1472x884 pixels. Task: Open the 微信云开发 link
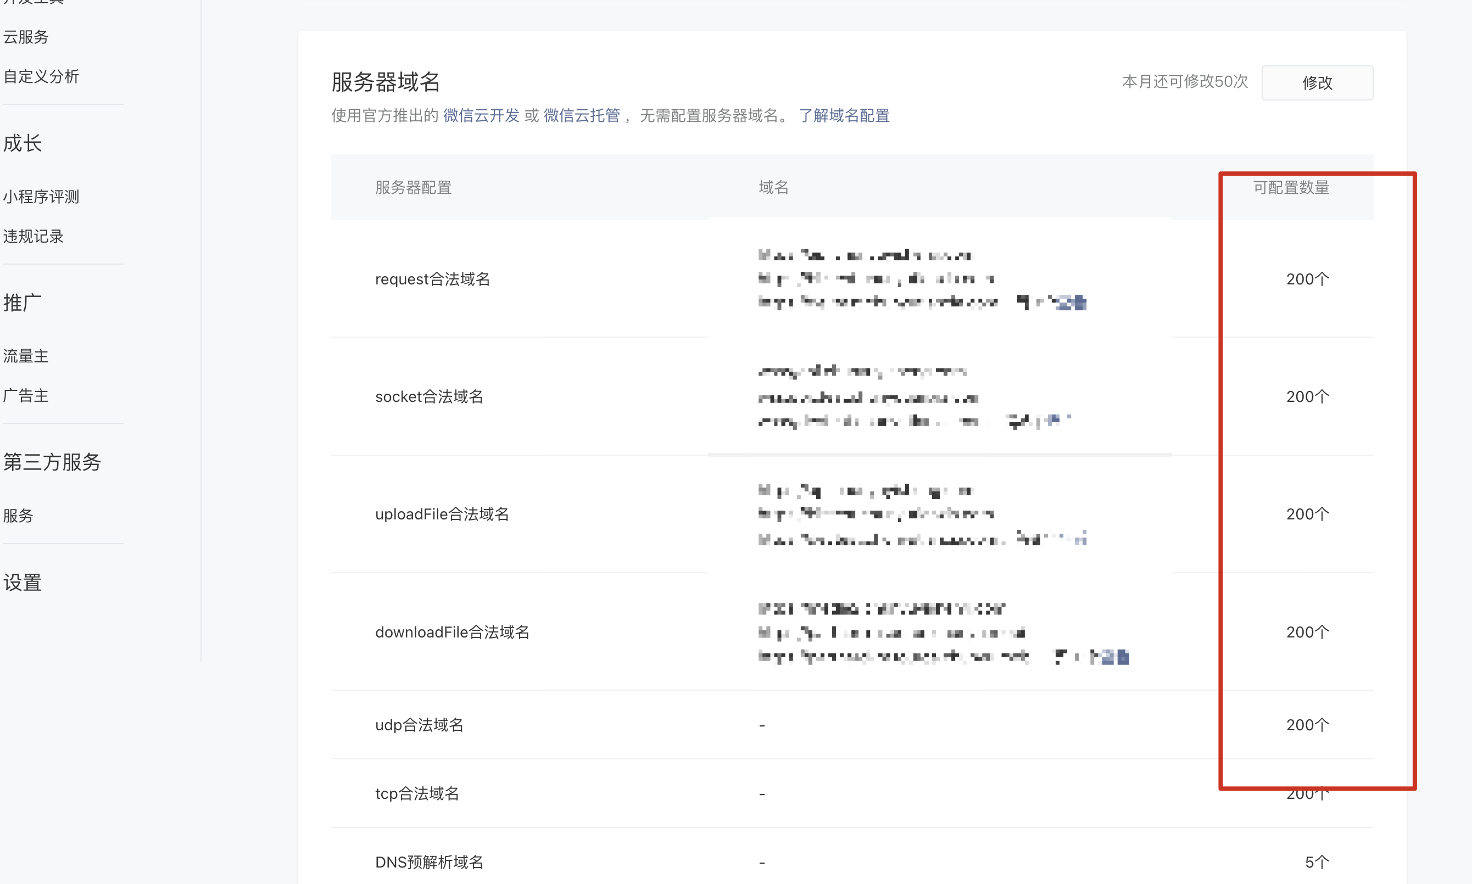(x=481, y=115)
